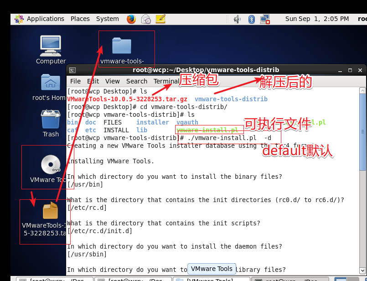Switch to the first root@wcp taskbar window
This screenshot has width=367, height=281.
(55, 279)
